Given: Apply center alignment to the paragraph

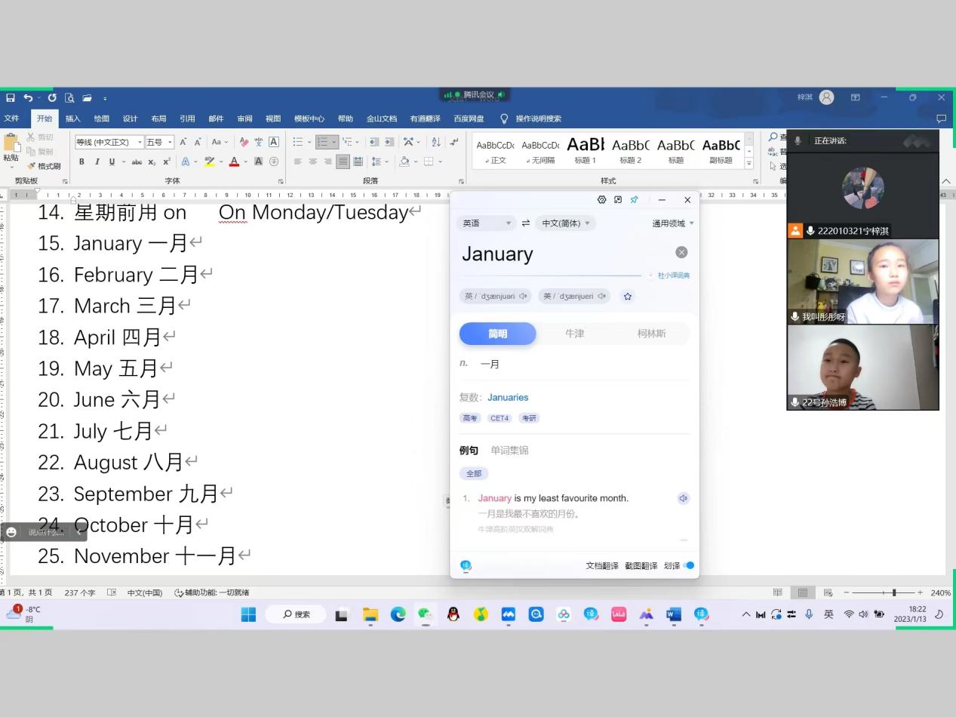Looking at the screenshot, I should [312, 162].
